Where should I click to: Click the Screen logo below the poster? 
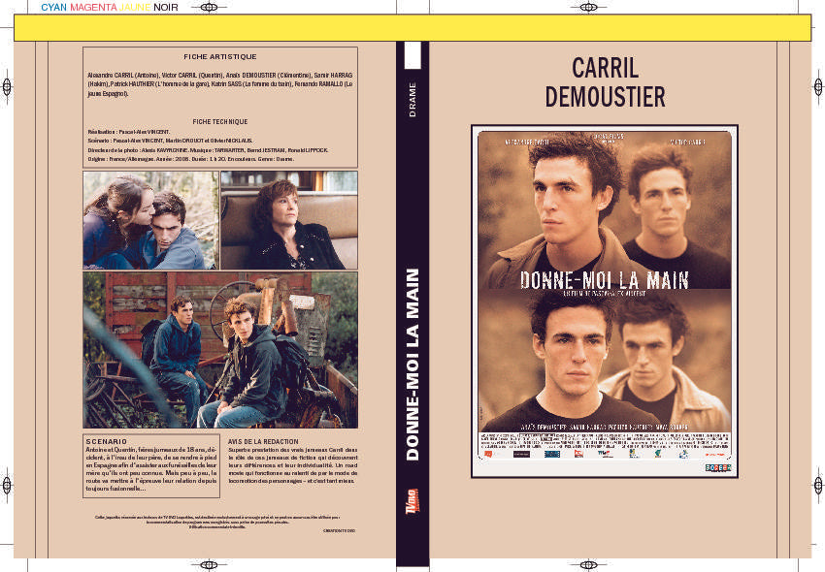pyautogui.click(x=717, y=467)
